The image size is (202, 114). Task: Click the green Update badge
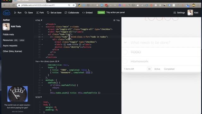pos(101,13)
